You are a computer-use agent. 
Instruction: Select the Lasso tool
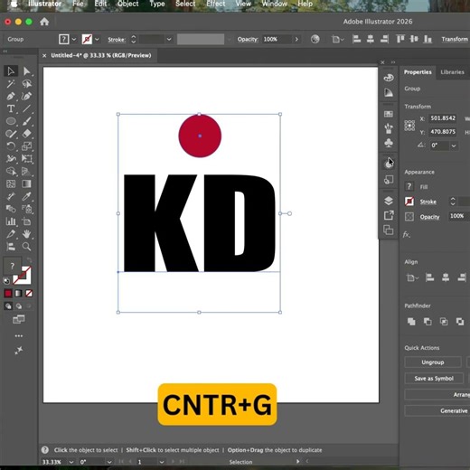pos(26,84)
